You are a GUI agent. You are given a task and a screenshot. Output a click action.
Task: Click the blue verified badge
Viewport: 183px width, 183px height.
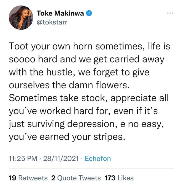click(89, 13)
